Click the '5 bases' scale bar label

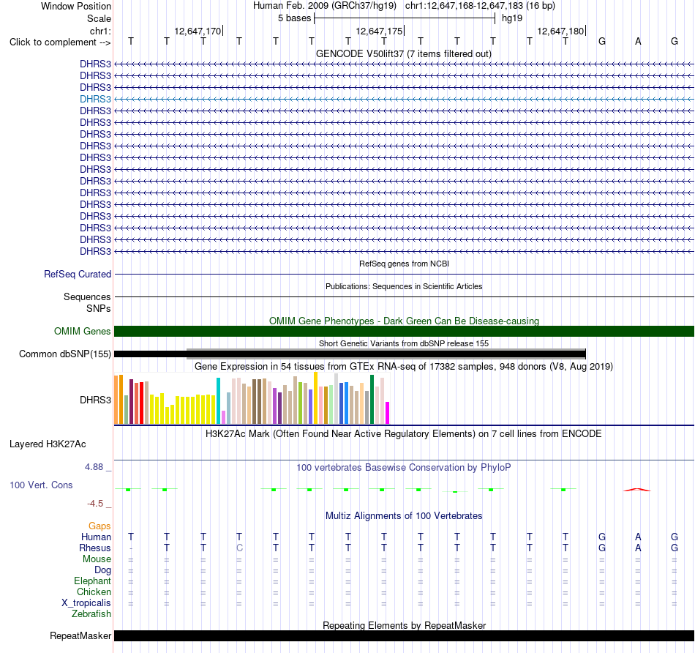[x=294, y=18]
